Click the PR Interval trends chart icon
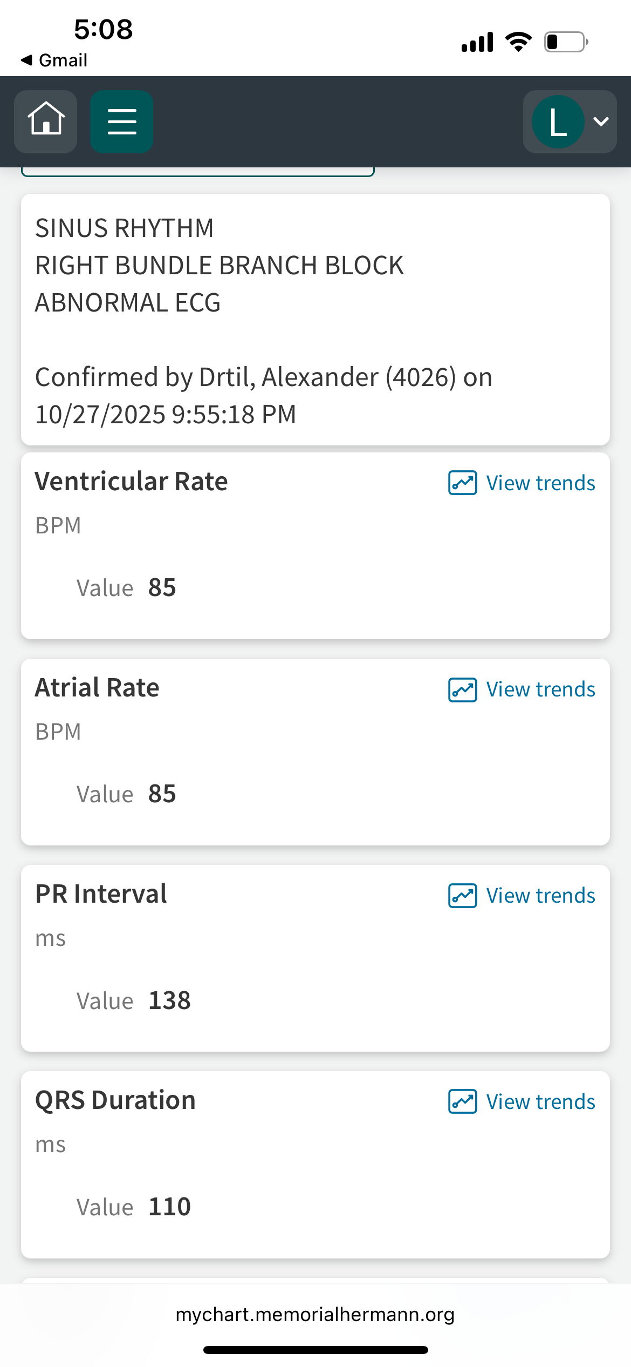Screen dimensions: 631x1367 (x=462, y=896)
